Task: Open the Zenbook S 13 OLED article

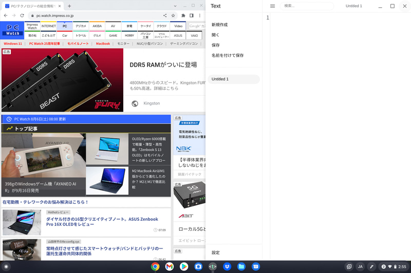Action: (x=149, y=150)
